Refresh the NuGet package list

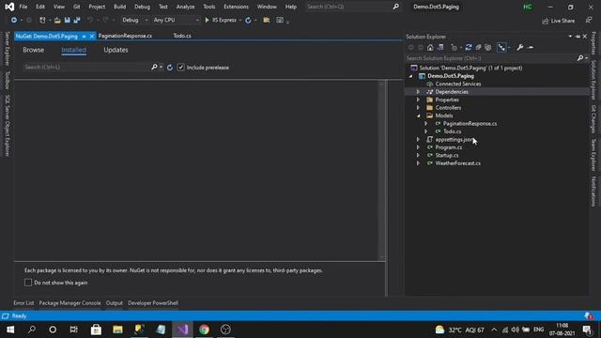[x=170, y=68]
